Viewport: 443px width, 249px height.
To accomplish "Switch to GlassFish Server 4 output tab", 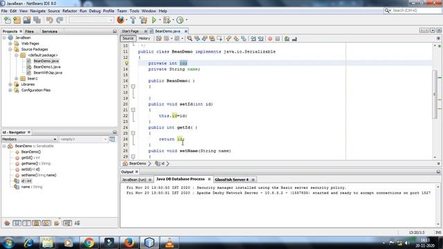I will (x=231, y=180).
